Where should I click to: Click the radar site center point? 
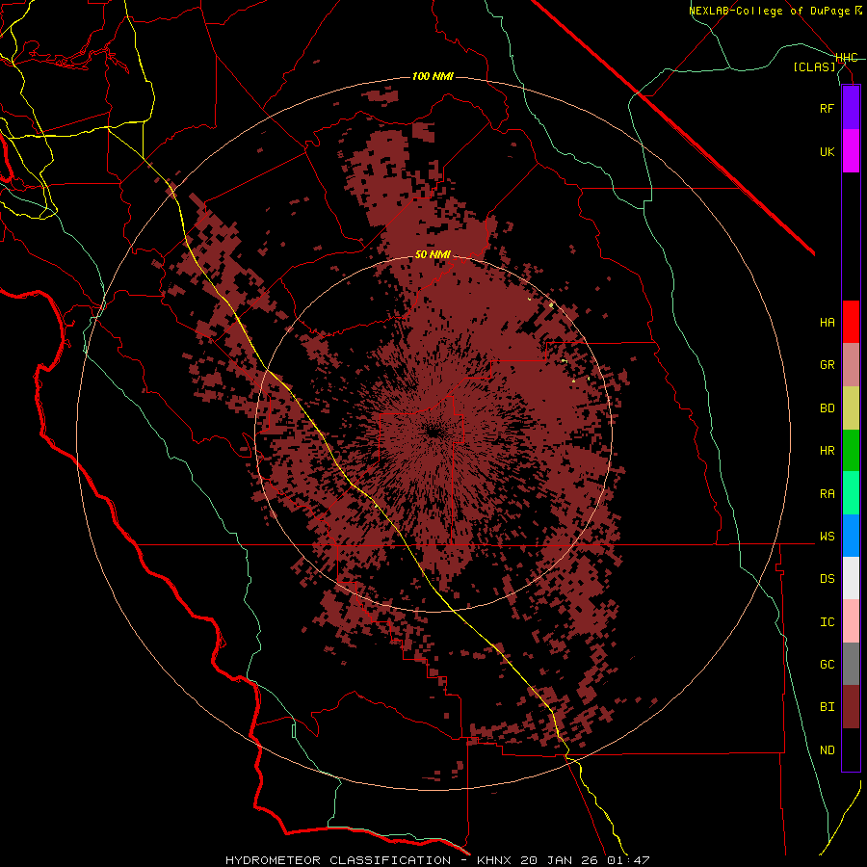click(433, 432)
